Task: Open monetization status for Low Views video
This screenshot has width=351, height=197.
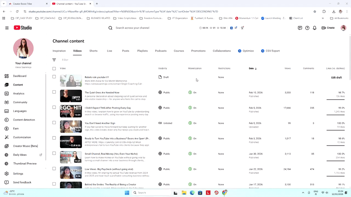Action: 192,169
